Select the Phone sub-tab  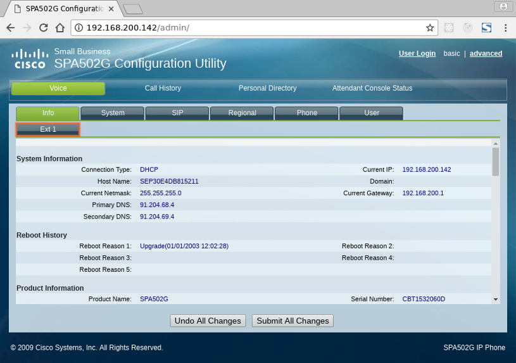306,113
